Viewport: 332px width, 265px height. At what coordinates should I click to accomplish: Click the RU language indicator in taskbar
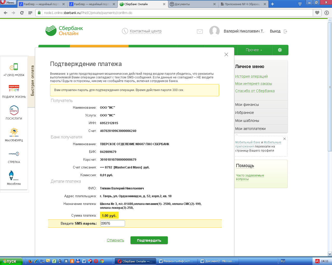coord(283,261)
